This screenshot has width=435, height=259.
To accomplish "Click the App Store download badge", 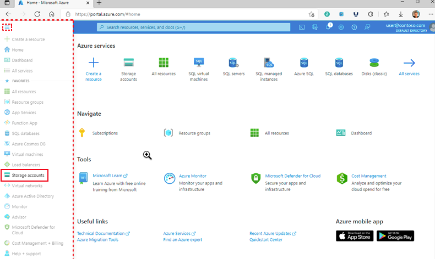I will (355, 236).
